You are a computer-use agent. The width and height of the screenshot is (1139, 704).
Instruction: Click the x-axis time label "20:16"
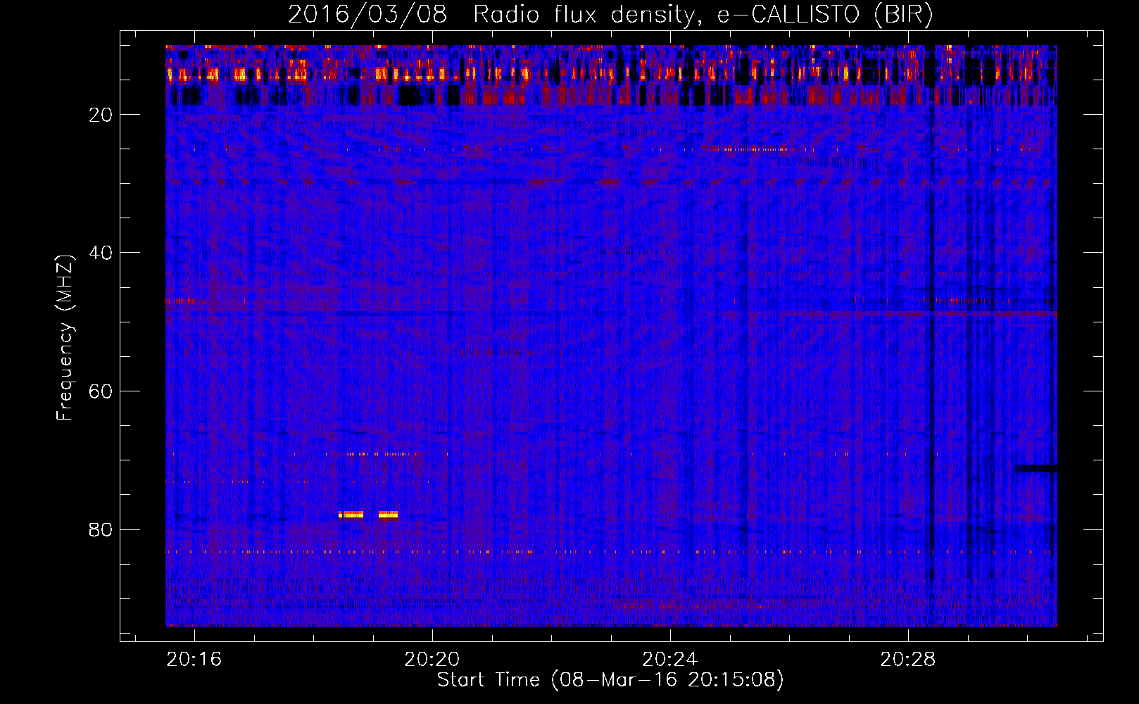pos(194,659)
